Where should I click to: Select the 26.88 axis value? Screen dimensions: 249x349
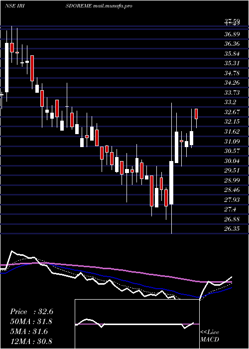pos(232,219)
